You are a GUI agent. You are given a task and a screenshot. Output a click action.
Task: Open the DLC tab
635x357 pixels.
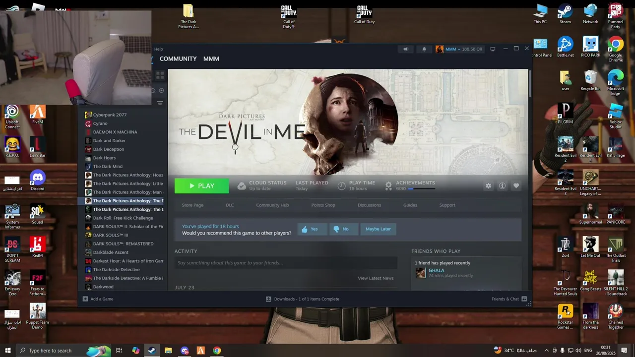230,205
